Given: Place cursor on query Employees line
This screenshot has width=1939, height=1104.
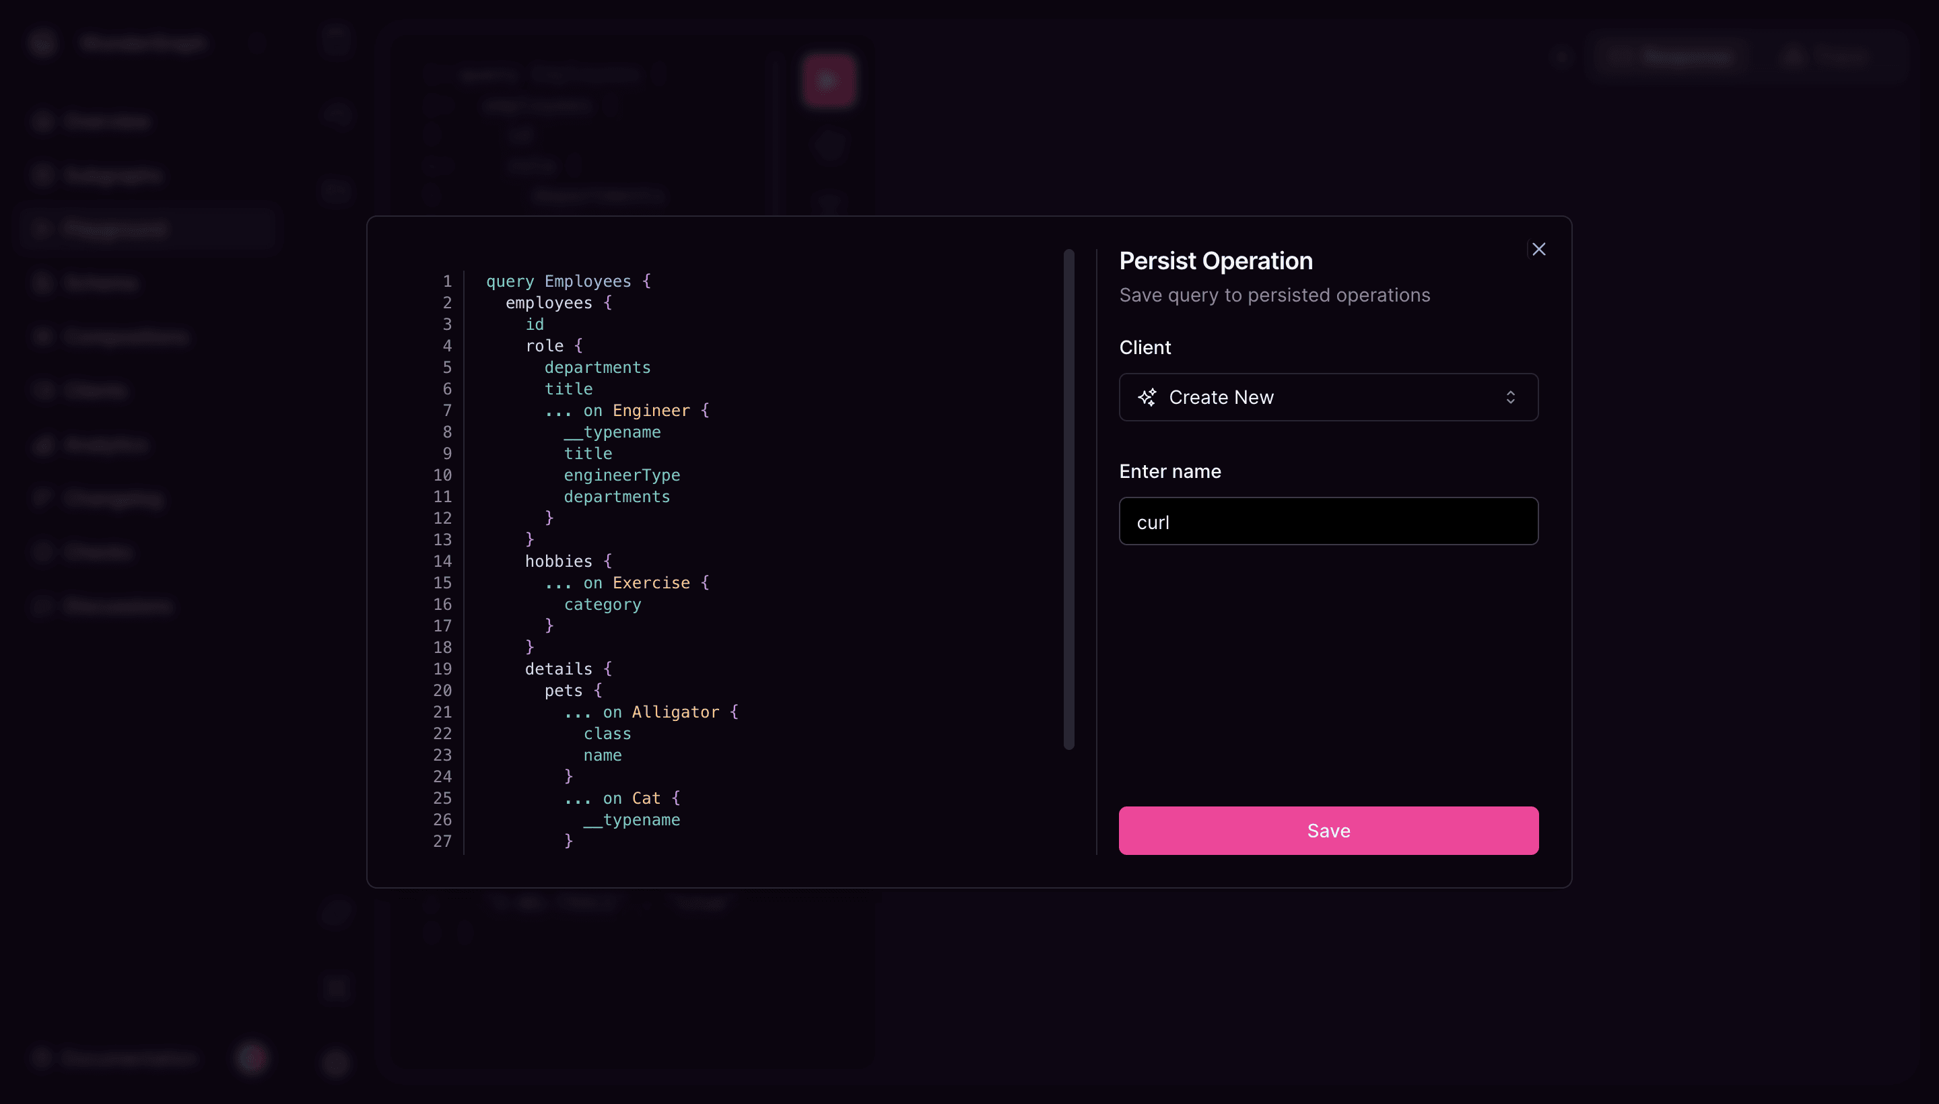Looking at the screenshot, I should [x=566, y=281].
